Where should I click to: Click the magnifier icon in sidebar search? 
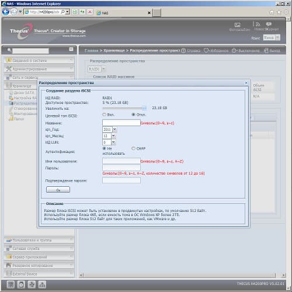(9, 50)
